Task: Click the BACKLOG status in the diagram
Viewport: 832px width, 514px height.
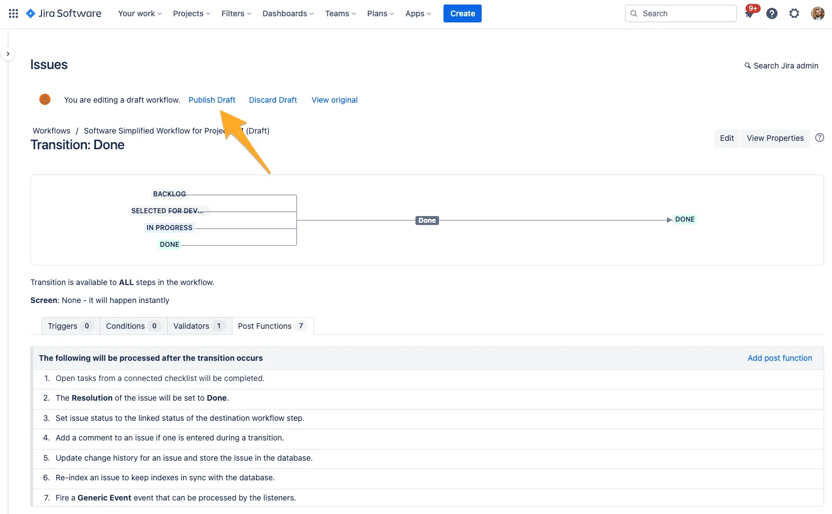Action: [170, 194]
